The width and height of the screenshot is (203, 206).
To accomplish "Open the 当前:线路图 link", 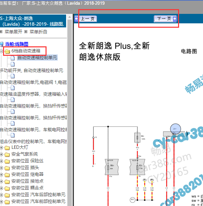I will [x=17, y=44].
